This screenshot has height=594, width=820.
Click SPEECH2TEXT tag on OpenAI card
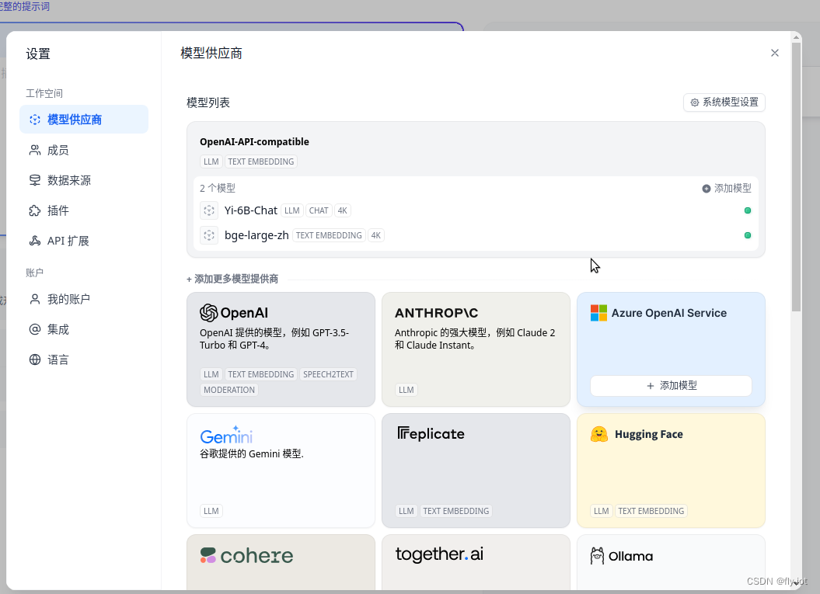click(x=329, y=374)
